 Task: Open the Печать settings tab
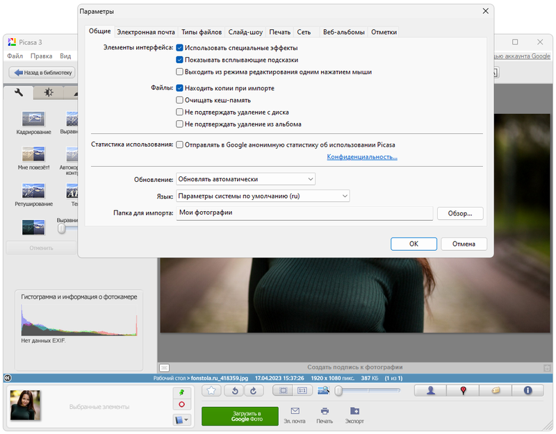[280, 32]
